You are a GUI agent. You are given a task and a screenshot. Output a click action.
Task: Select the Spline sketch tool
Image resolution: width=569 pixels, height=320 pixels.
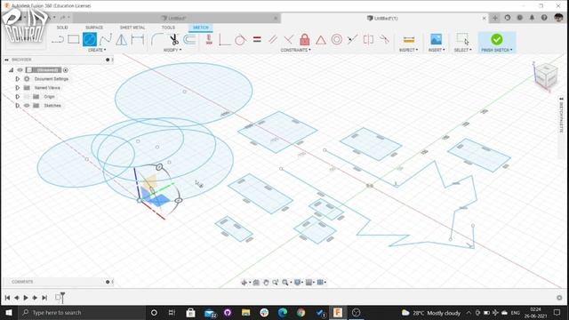106,39
